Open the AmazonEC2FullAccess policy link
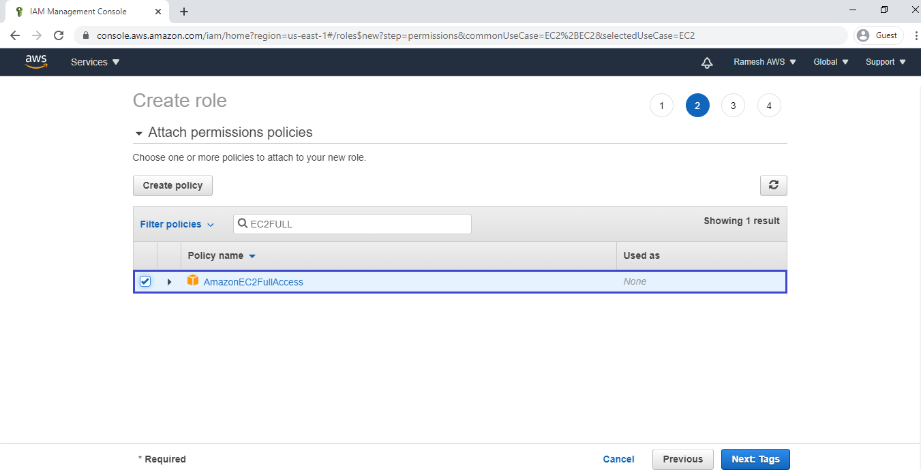This screenshot has height=472, width=921. pyautogui.click(x=253, y=282)
